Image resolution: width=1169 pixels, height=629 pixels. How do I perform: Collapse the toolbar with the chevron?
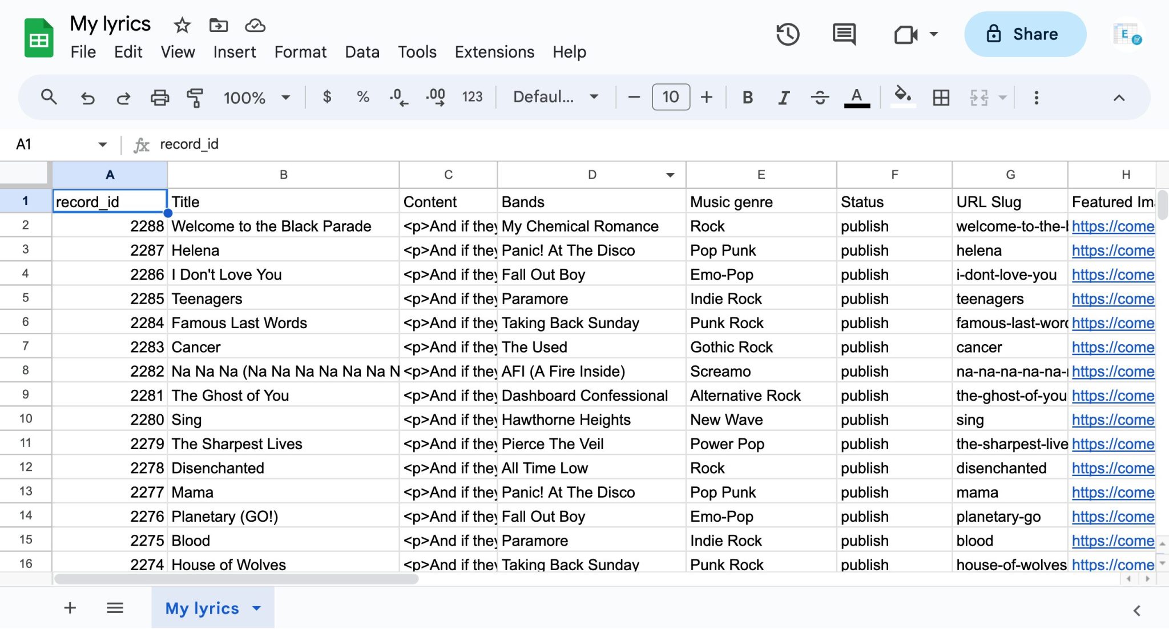(x=1118, y=97)
